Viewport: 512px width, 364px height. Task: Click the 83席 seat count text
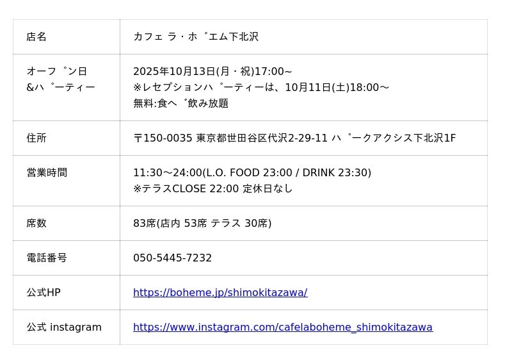(x=202, y=224)
